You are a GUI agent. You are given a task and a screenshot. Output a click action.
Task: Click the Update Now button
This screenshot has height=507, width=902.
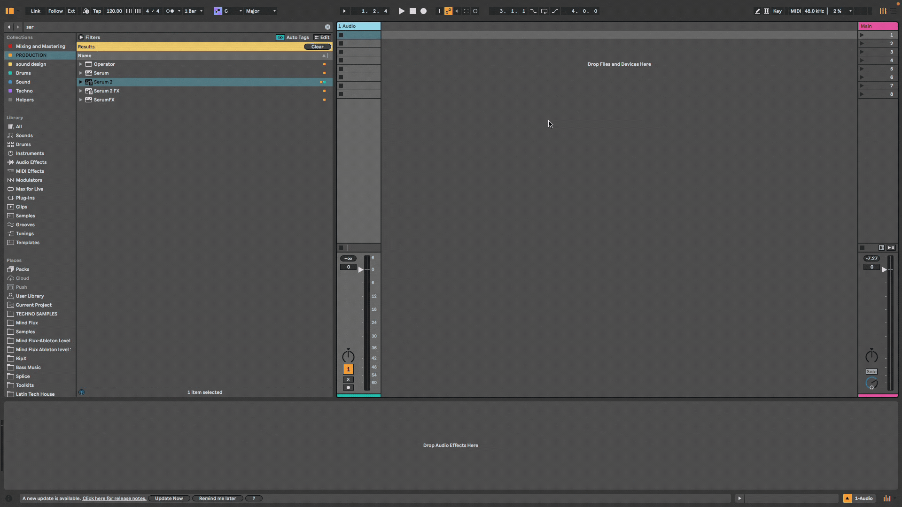[169, 498]
